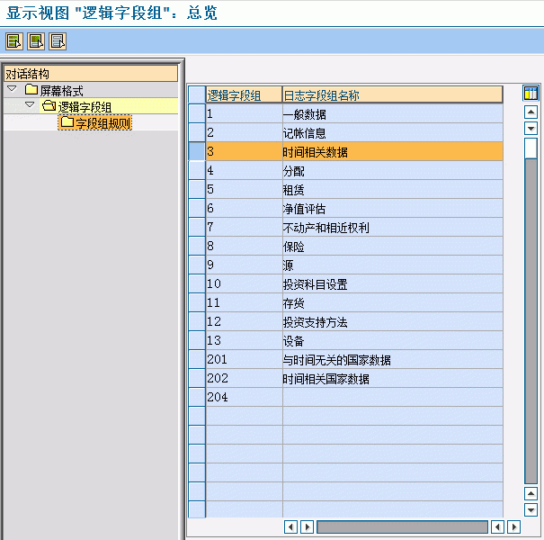Image resolution: width=544 pixels, height=540 pixels.
Task: Click right-side scroll-left arrow on horizontal scrollbar
Action: 497,526
